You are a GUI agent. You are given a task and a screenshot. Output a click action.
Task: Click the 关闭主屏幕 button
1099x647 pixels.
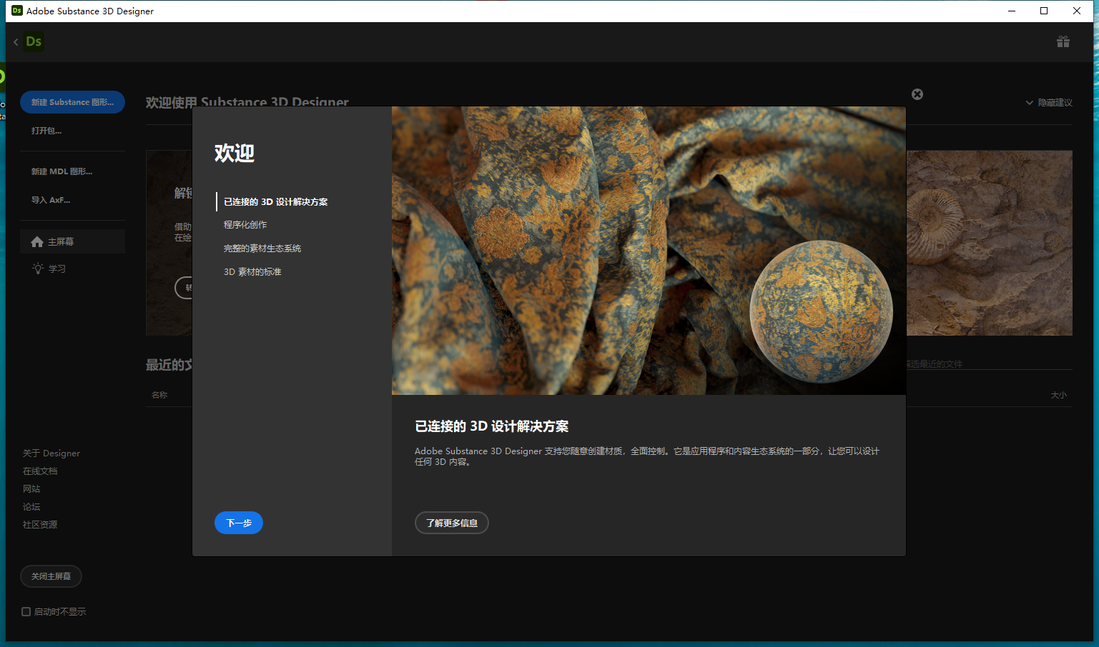tap(51, 576)
